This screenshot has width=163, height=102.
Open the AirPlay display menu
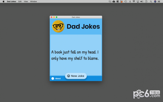[138, 1]
